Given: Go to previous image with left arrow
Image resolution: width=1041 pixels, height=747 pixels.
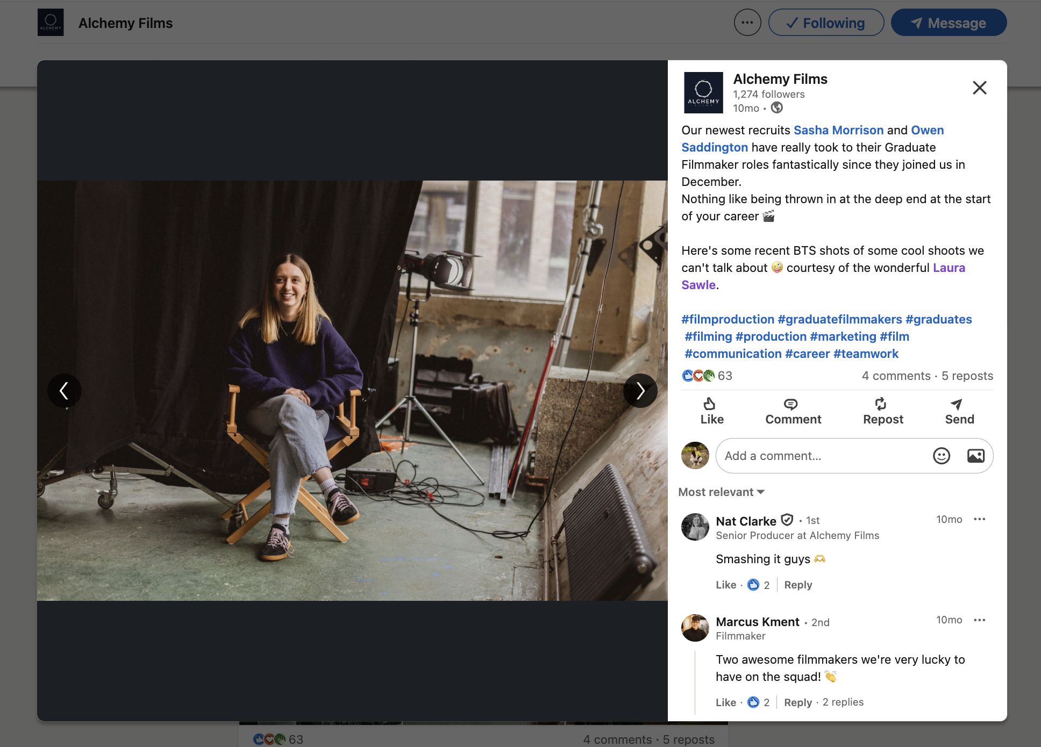Looking at the screenshot, I should click(x=65, y=391).
